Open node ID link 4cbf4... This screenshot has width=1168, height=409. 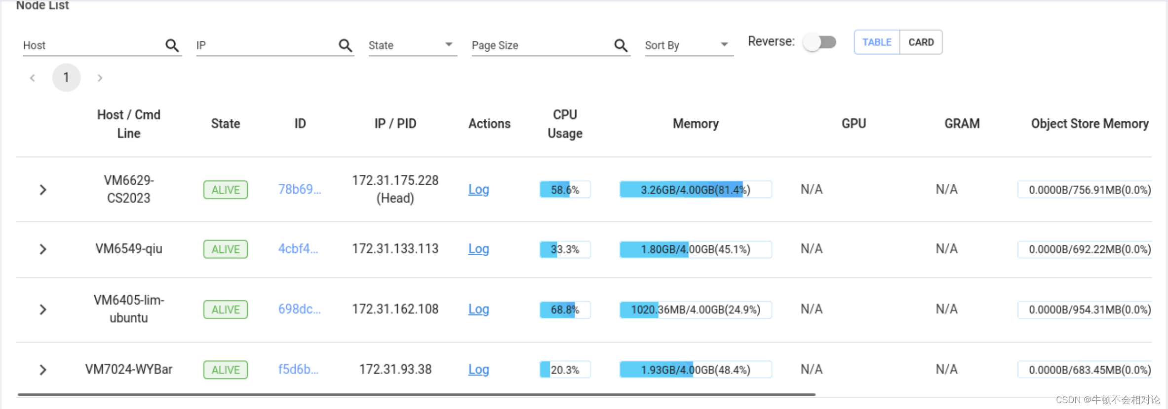coord(298,249)
